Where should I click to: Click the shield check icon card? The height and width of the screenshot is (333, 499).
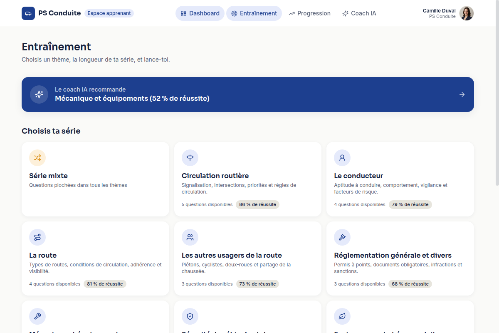[190, 316]
